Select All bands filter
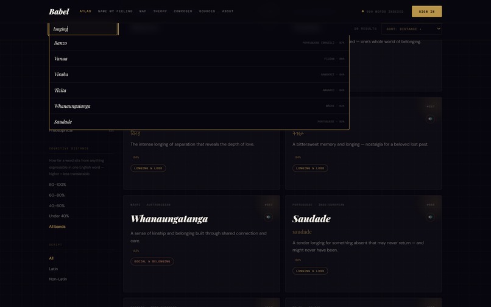491x307 pixels. pos(57,227)
